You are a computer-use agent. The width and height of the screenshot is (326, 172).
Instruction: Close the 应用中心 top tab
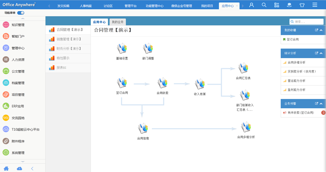[237, 6]
